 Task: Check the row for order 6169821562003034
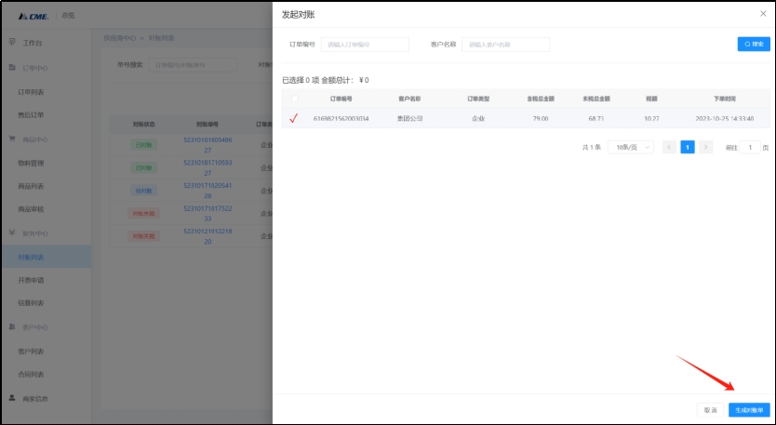tap(295, 119)
